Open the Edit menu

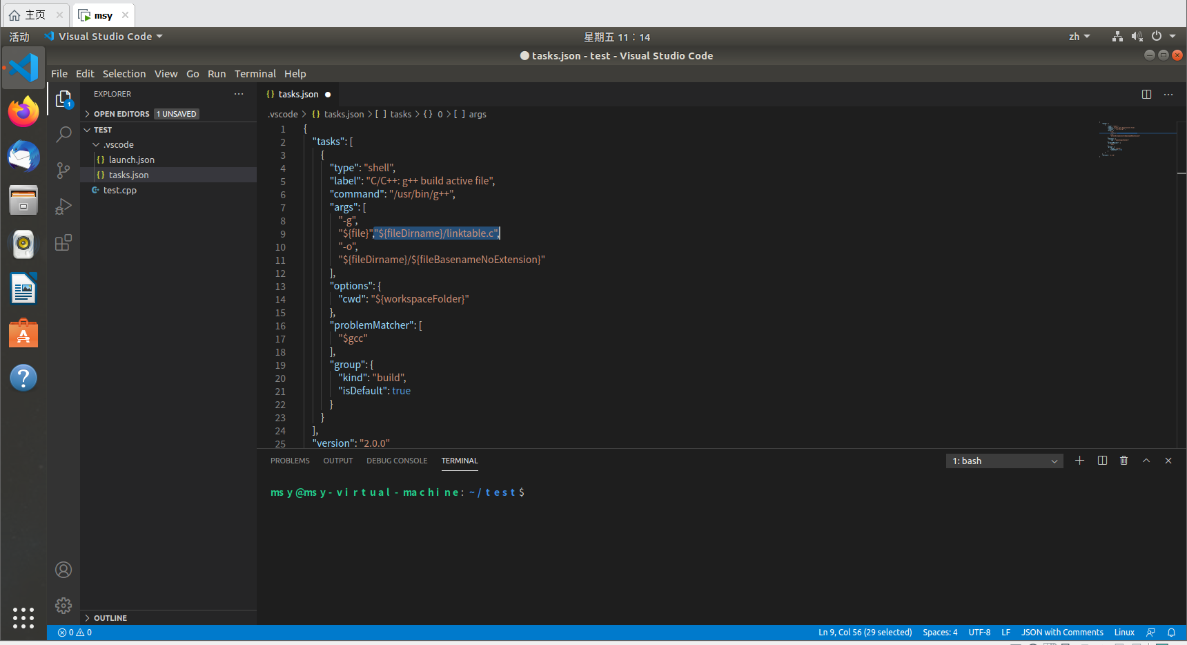pos(85,74)
